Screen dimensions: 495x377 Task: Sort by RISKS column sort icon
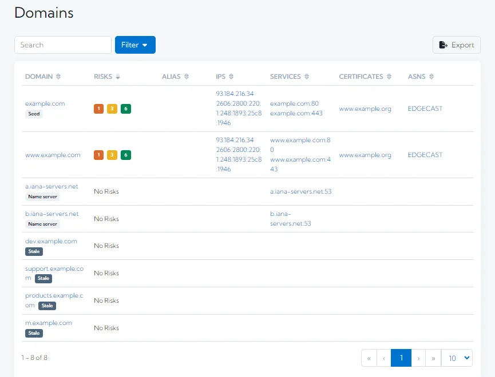pos(118,77)
